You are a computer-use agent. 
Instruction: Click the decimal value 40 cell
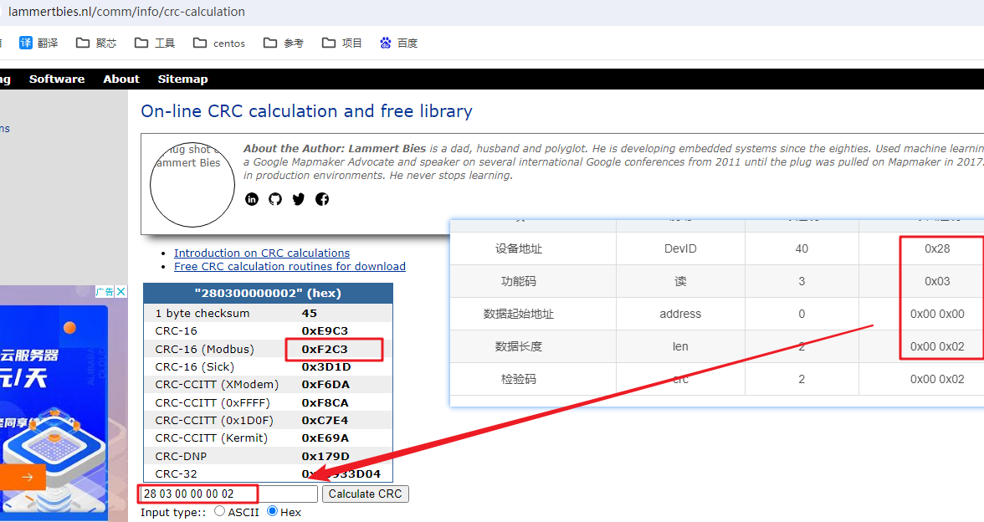(802, 248)
